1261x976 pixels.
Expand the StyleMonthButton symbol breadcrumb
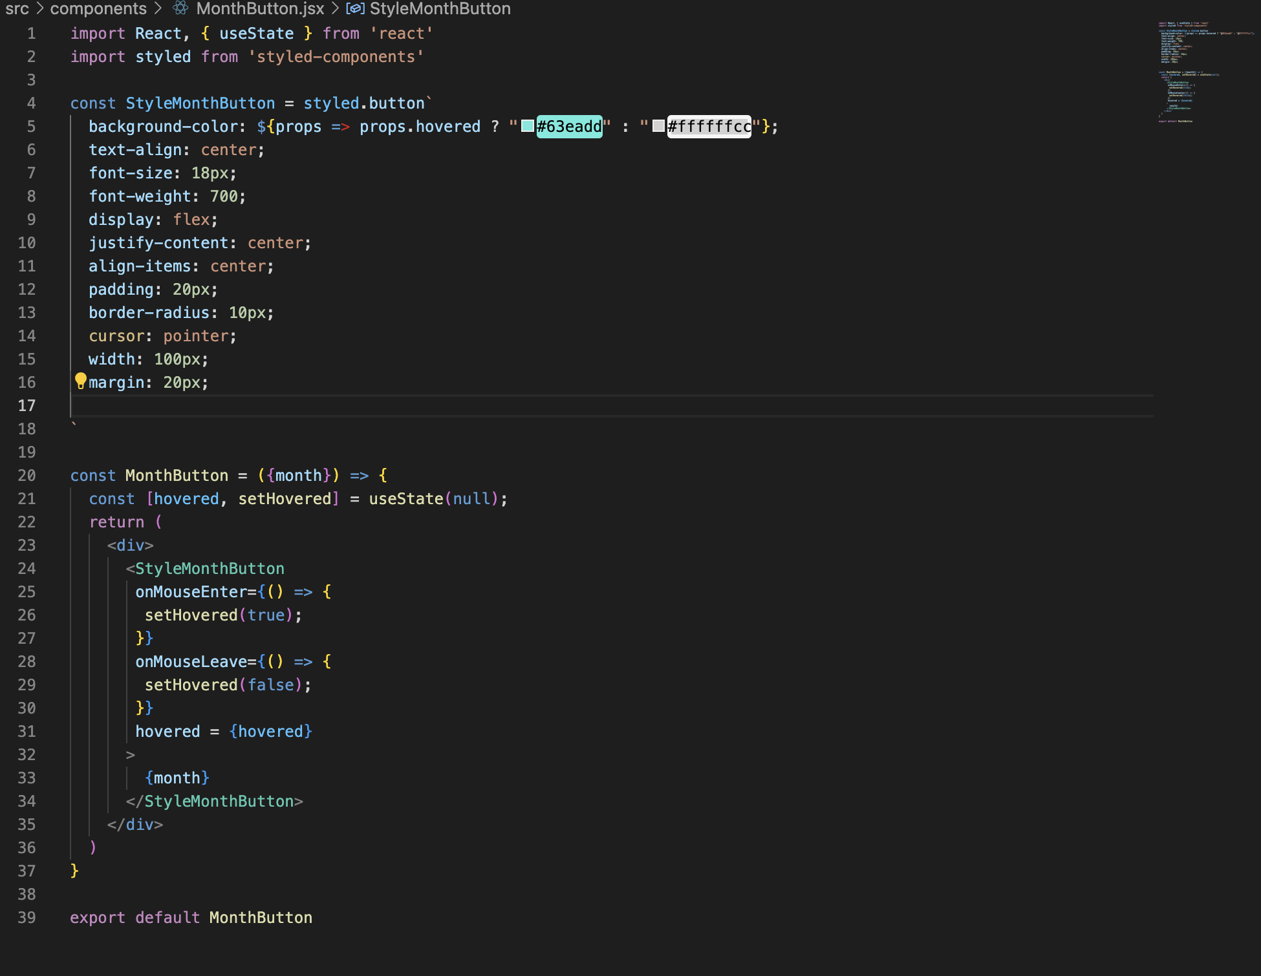coord(440,8)
